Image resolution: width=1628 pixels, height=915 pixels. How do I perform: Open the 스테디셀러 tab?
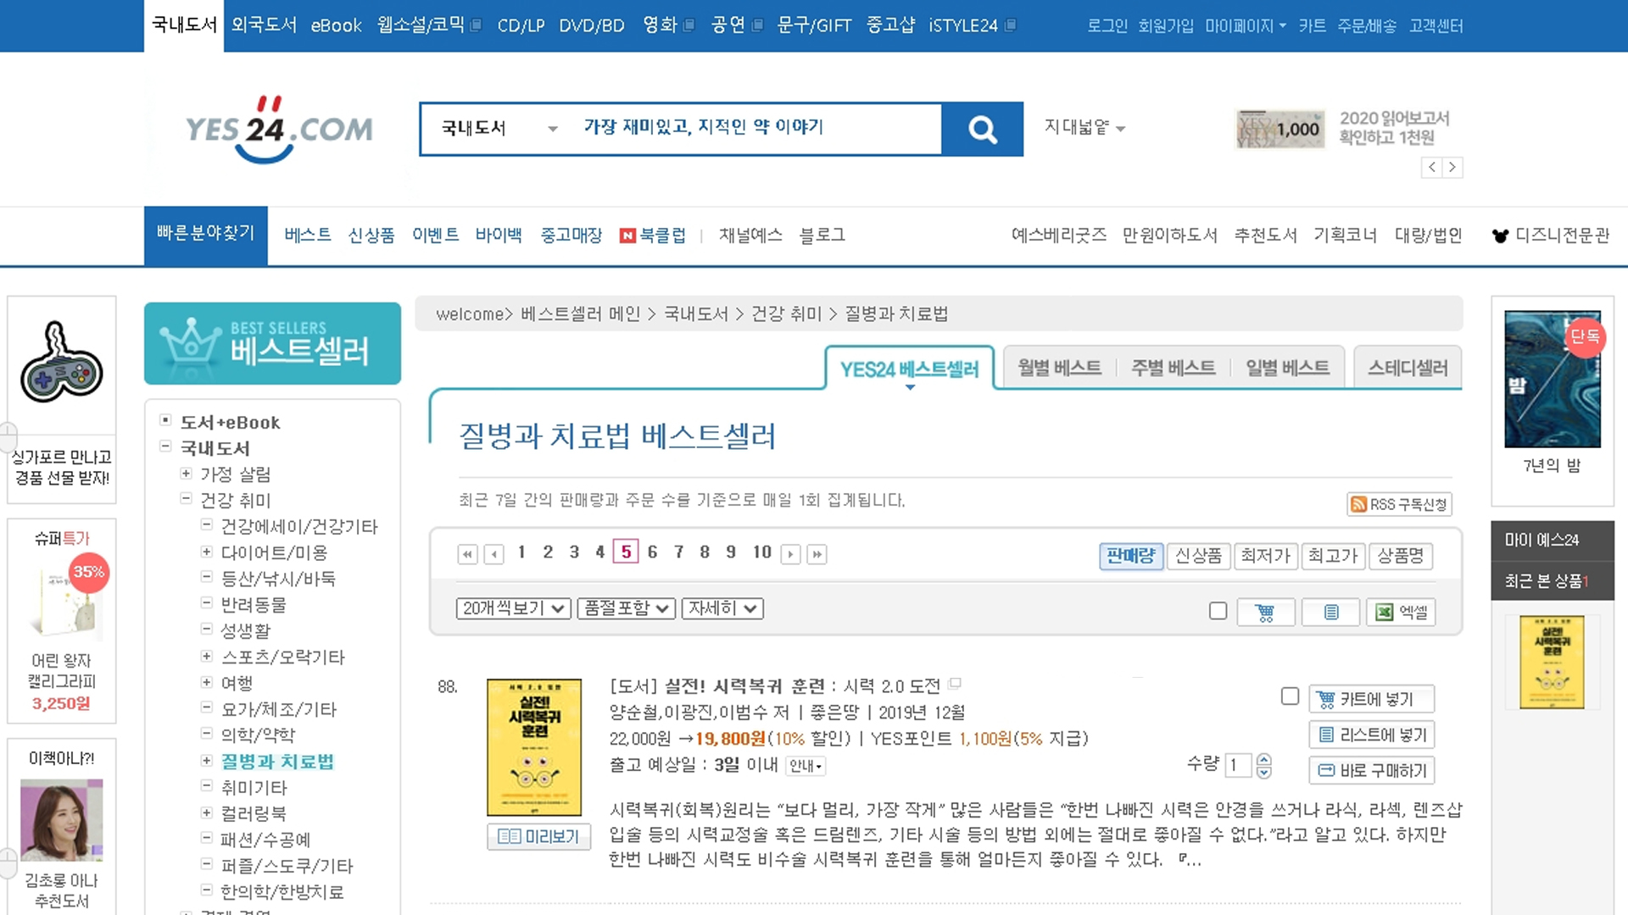pos(1408,368)
